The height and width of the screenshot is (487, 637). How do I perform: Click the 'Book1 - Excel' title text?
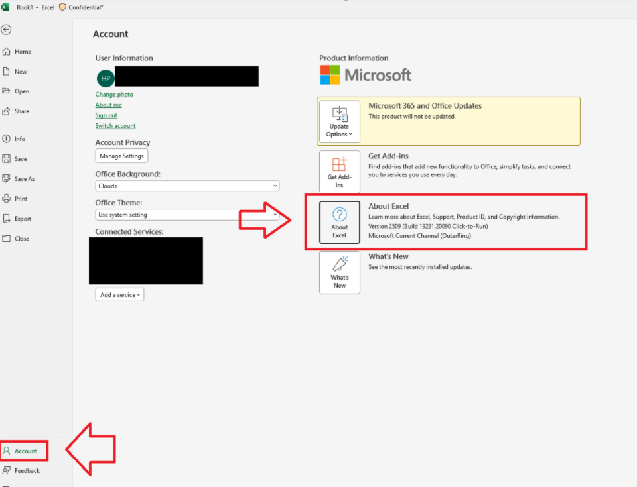(35, 7)
